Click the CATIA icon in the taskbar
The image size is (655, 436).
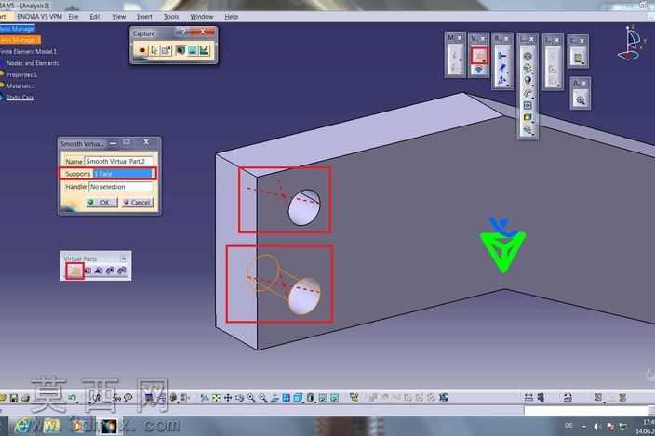[x=110, y=426]
